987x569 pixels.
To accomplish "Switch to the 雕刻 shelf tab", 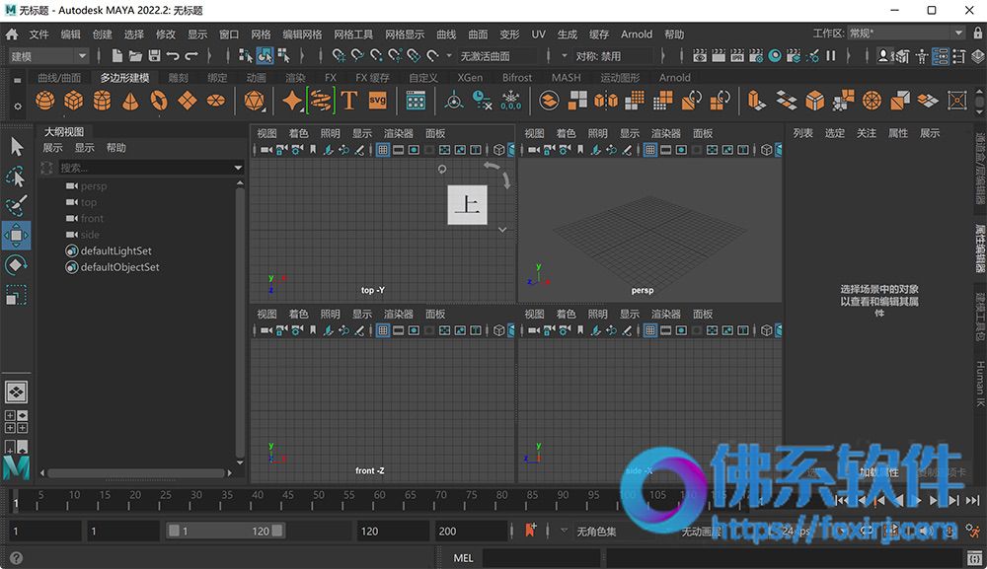I will 178,77.
